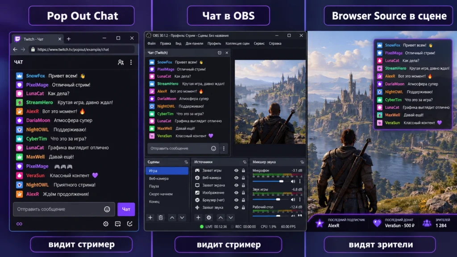Viewport: 457px width, 257px height.
Task: Undock the Микшер звука panel
Action: point(302,162)
